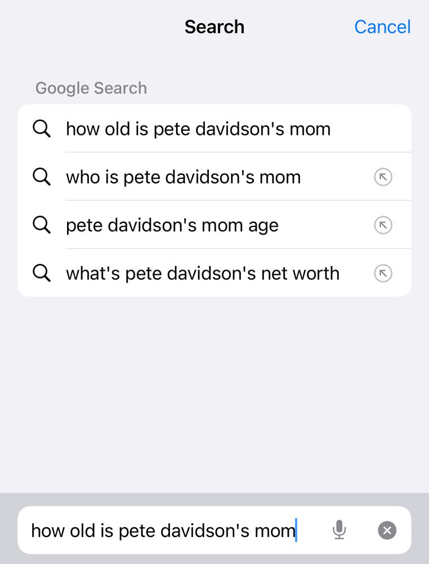Open suggestion "what's pete davidson's net worth"
This screenshot has height=564, width=429.
click(214, 273)
